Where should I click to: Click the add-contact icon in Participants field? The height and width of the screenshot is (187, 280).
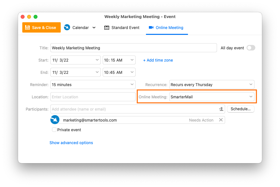(x=221, y=109)
